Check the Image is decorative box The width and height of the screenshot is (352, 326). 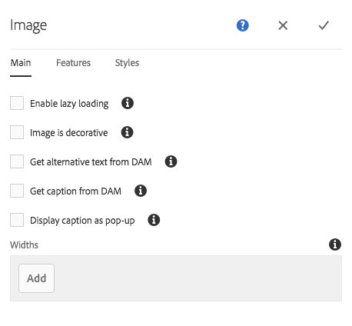[17, 132]
